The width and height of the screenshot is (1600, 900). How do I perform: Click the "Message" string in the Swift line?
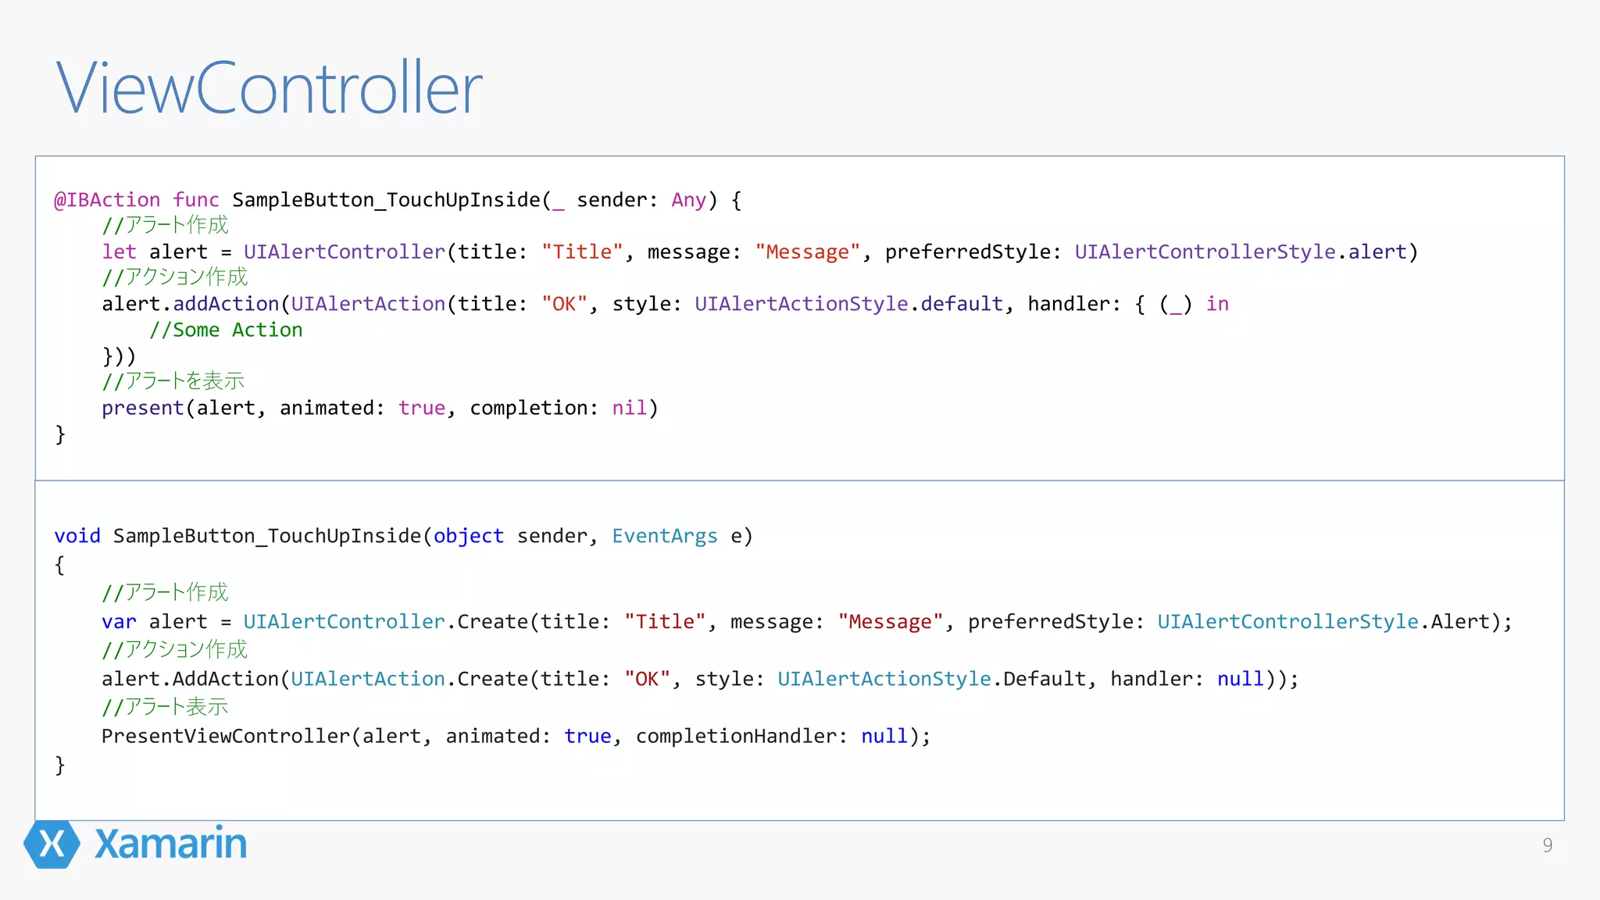(807, 252)
